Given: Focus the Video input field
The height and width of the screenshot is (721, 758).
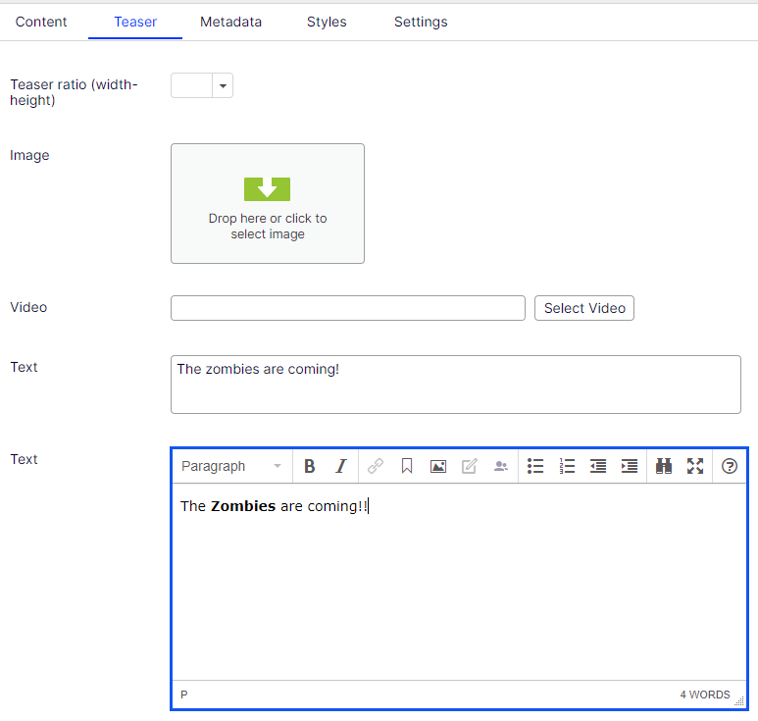Looking at the screenshot, I should (x=347, y=308).
